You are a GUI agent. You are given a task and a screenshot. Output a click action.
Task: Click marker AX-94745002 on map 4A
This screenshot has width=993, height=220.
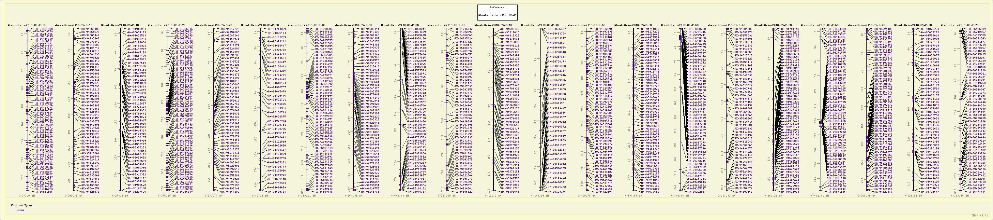pos(463,29)
